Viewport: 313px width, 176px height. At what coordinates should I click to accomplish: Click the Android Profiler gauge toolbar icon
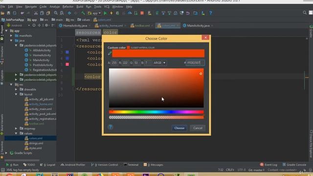click(x=130, y=13)
